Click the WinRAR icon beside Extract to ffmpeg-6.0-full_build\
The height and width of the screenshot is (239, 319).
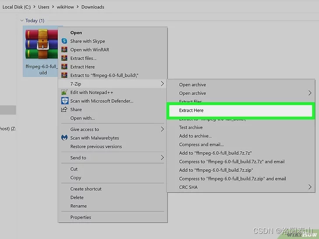pos(64,75)
